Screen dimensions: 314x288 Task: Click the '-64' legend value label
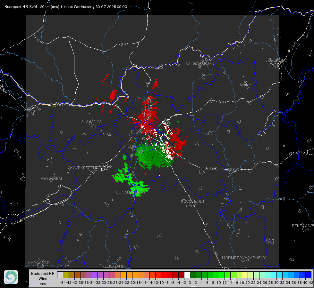point(63,283)
